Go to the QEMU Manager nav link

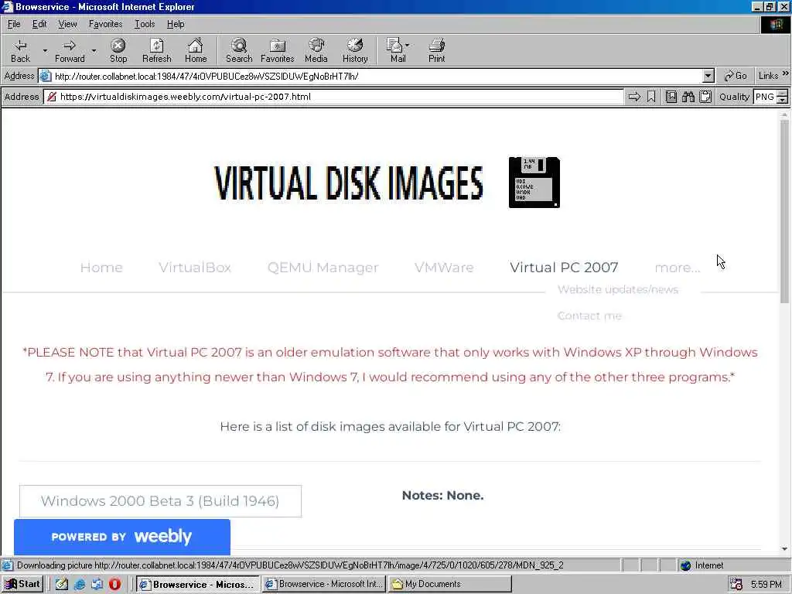tap(323, 267)
